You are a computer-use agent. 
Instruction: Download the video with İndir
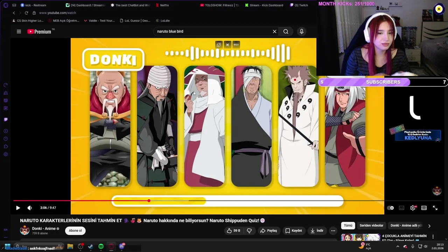click(317, 231)
